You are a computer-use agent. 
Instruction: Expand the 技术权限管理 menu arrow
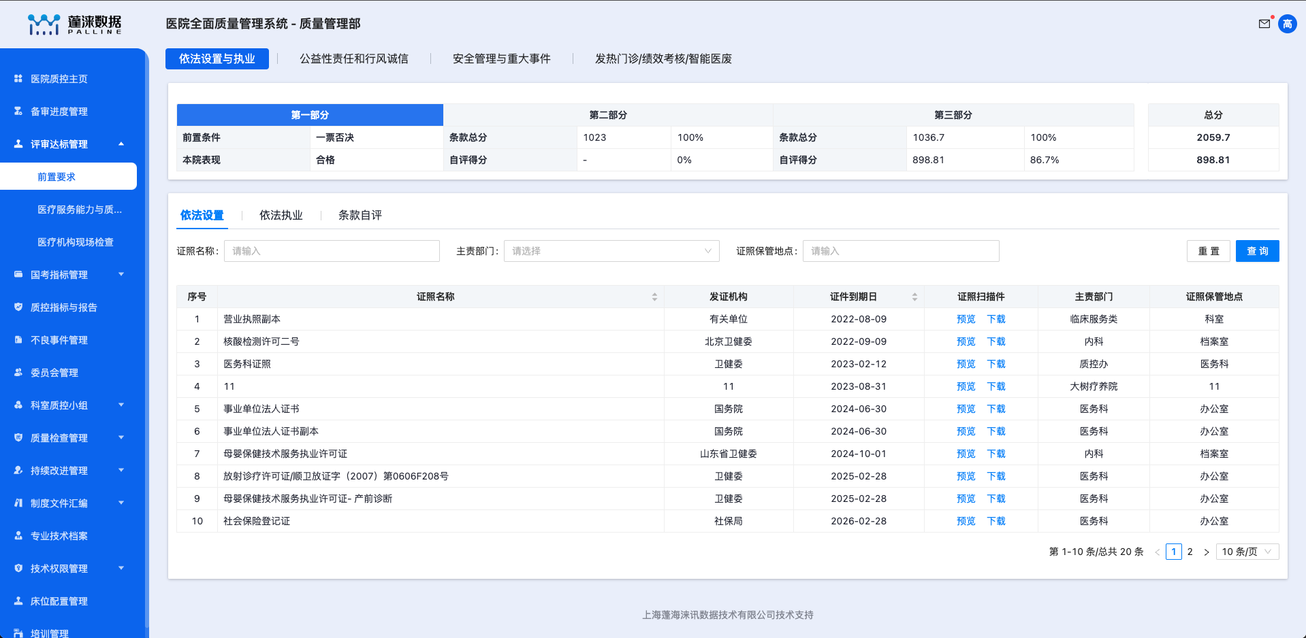[x=121, y=568]
